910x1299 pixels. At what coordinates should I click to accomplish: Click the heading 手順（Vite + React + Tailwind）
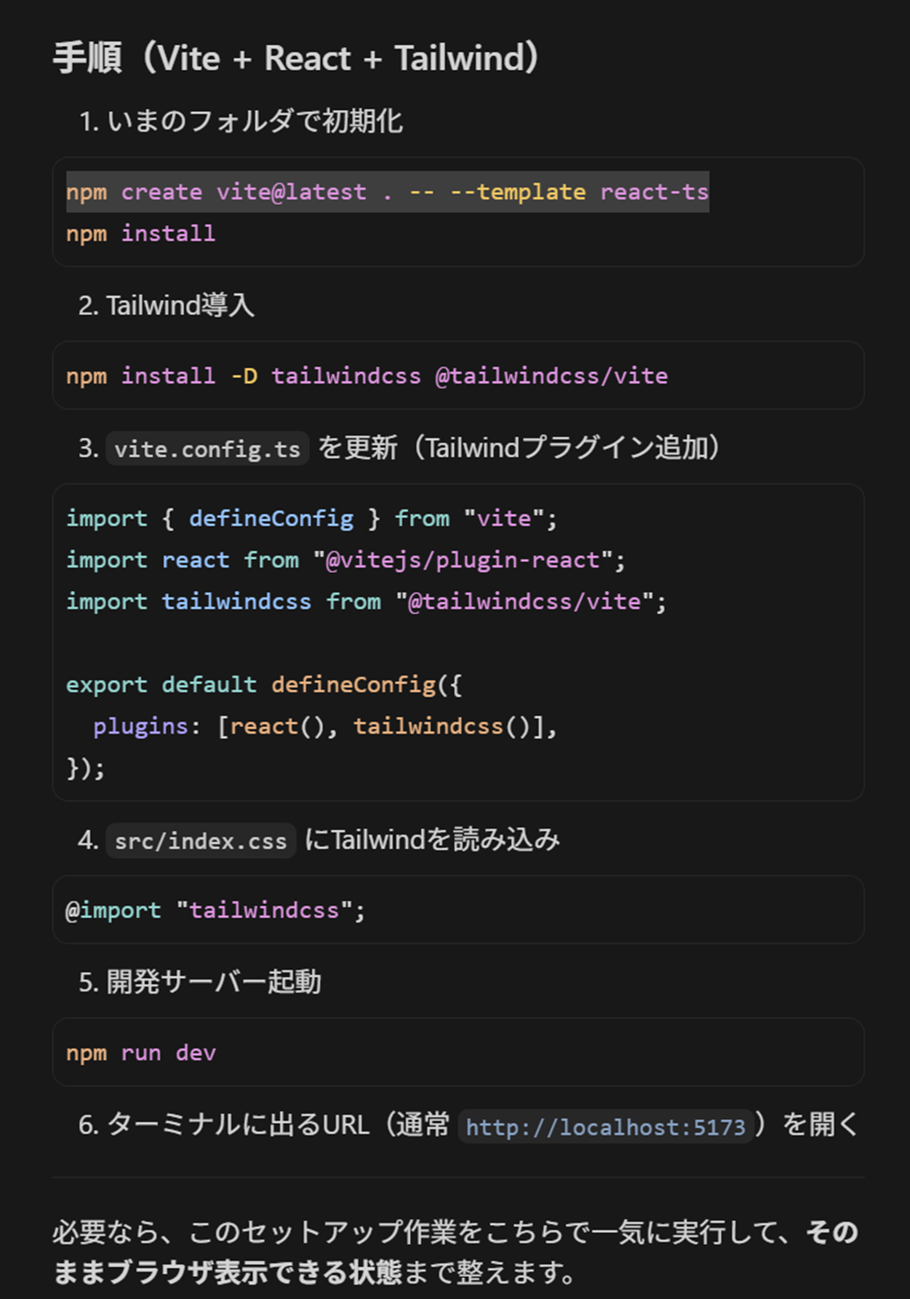pyautogui.click(x=296, y=58)
